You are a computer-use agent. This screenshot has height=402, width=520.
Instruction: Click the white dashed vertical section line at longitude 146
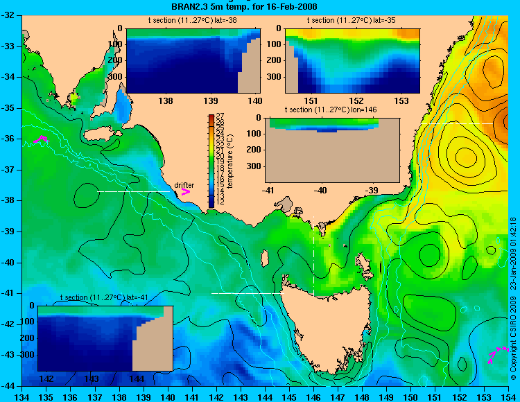tap(313, 256)
